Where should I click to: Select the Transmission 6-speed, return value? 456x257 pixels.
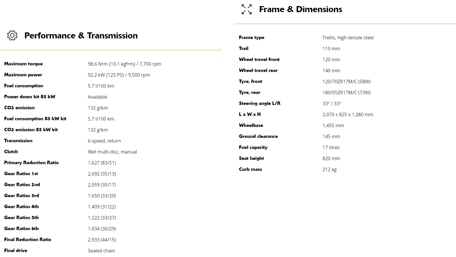click(104, 141)
